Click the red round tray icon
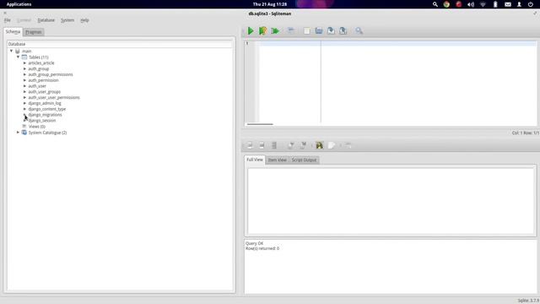540x304 pixels. (x=459, y=4)
